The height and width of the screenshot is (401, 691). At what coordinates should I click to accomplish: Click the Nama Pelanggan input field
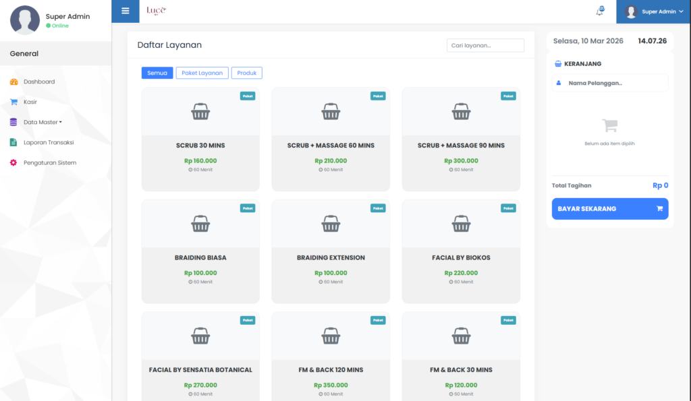point(615,83)
